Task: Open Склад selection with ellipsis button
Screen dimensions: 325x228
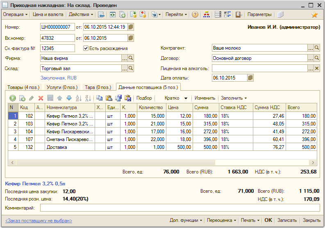Action: [x=124, y=68]
